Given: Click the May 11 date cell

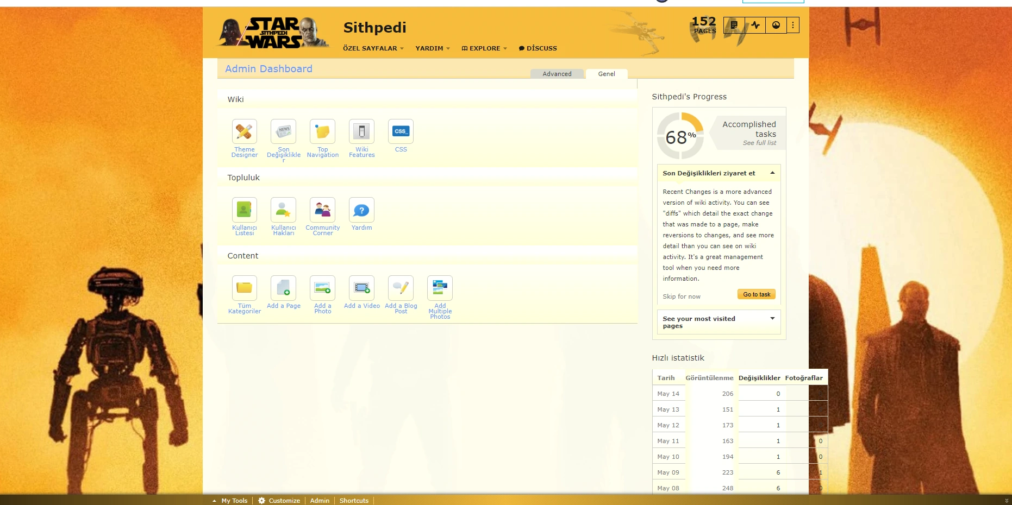Looking at the screenshot, I should tap(668, 441).
